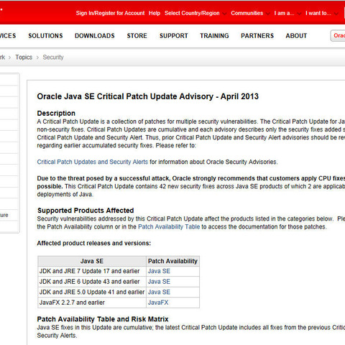Open Java SE link for JDK 6 Update 43

coord(159,282)
